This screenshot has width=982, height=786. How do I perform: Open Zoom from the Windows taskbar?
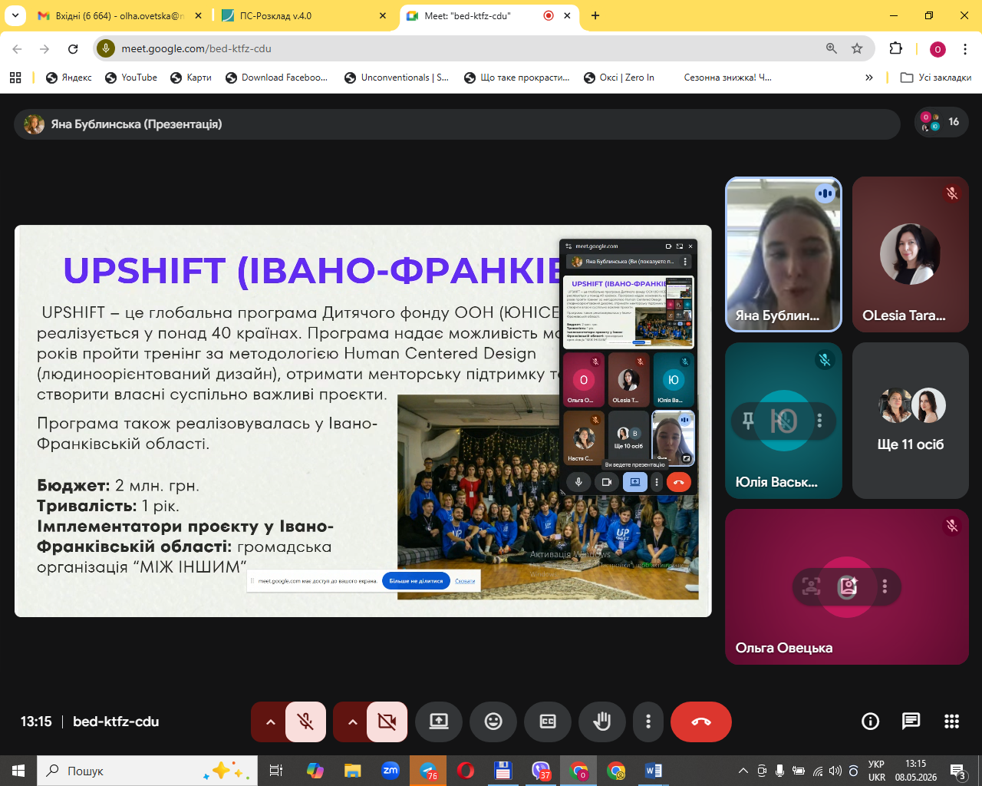tap(390, 771)
